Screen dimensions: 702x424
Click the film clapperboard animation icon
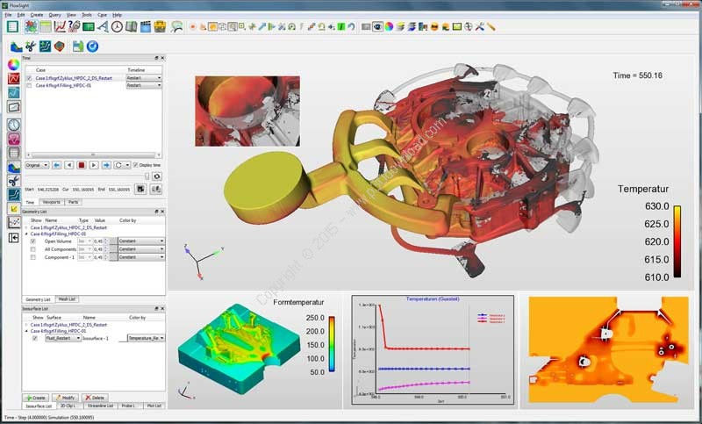coord(146,27)
